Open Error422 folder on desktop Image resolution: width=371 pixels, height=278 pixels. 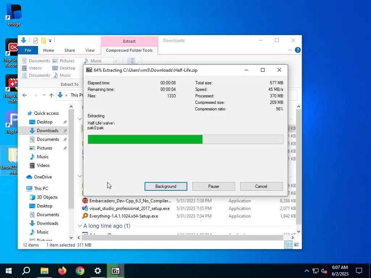click(9, 161)
